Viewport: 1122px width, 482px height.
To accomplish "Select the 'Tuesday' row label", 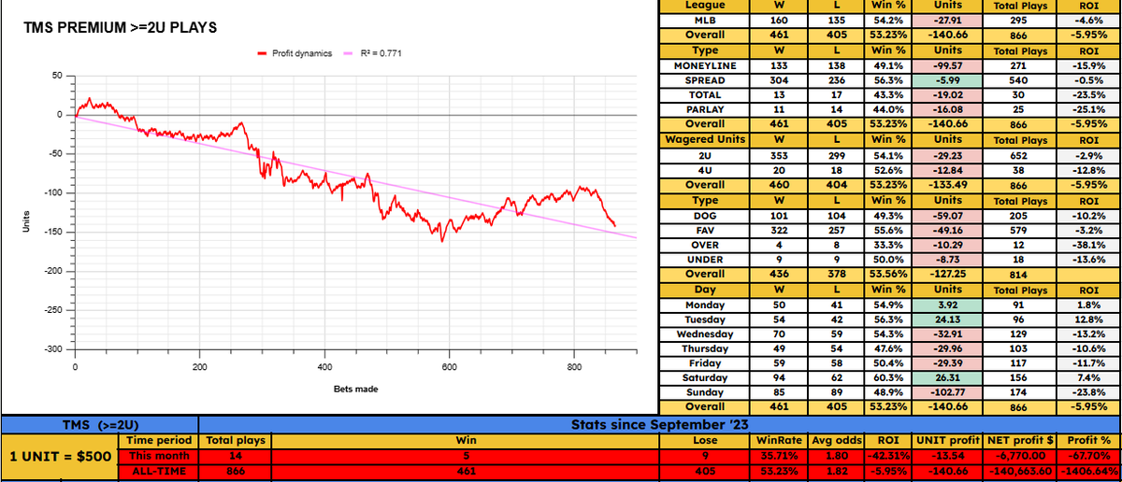I will coord(705,319).
